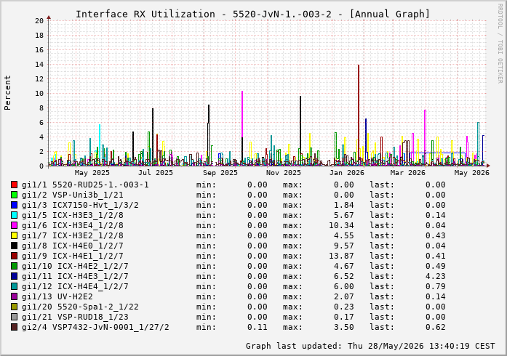
Task: Click the Jan 2026 x-axis label
Action: click(x=347, y=173)
